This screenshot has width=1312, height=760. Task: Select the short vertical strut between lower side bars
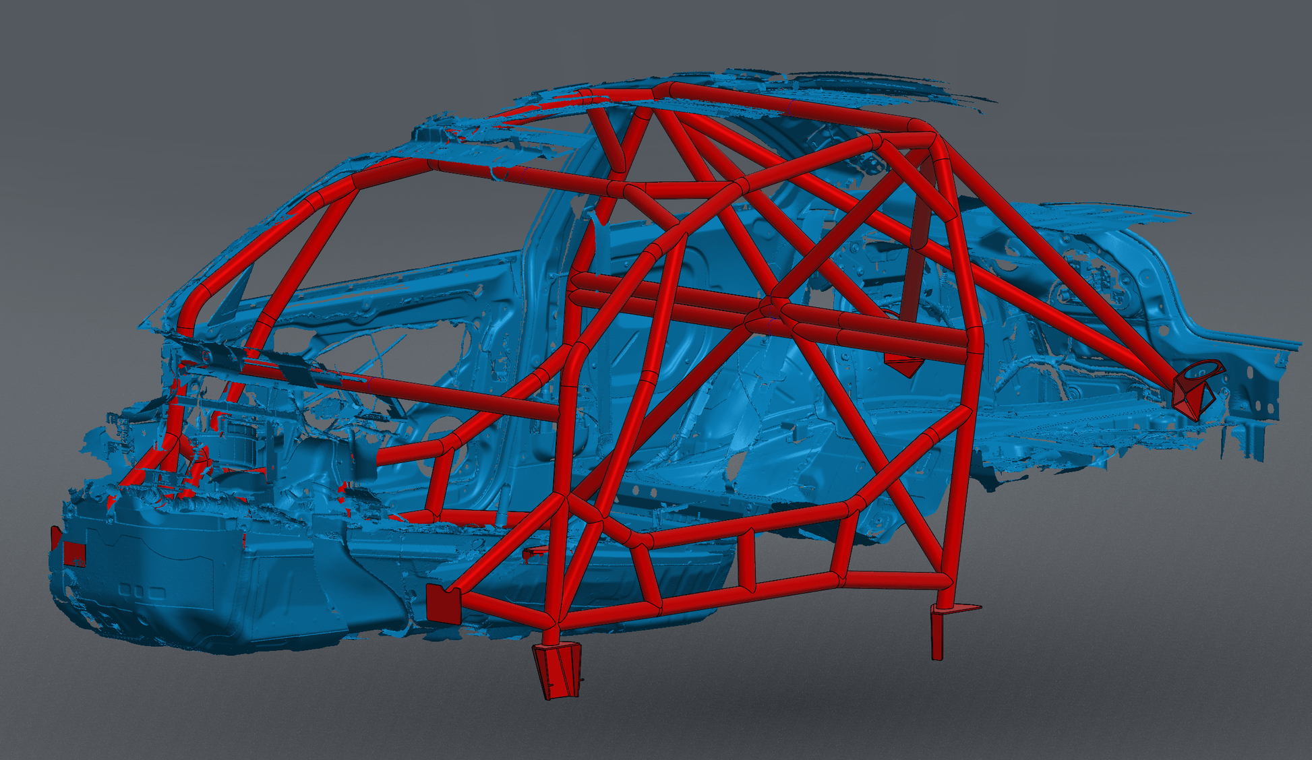pyautogui.click(x=746, y=559)
